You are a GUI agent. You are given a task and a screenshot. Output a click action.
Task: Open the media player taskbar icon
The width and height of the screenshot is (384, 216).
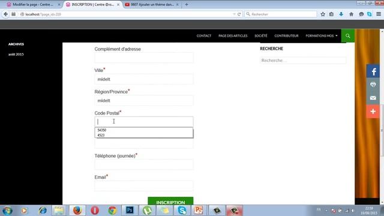(x=24, y=211)
